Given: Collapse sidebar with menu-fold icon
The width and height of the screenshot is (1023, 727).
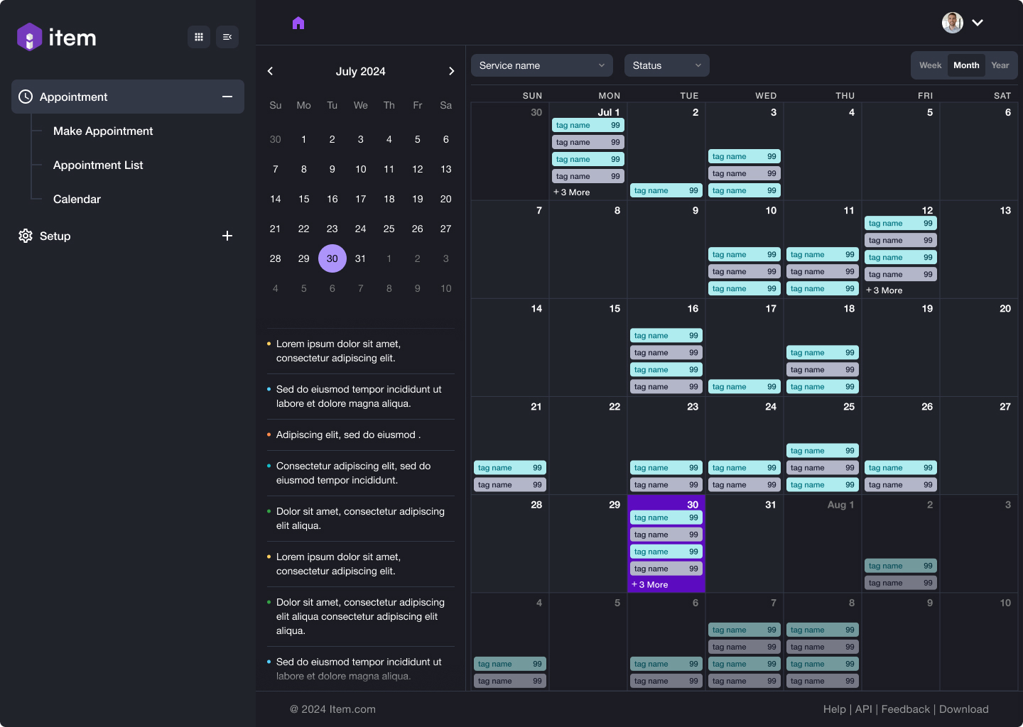Looking at the screenshot, I should [227, 37].
